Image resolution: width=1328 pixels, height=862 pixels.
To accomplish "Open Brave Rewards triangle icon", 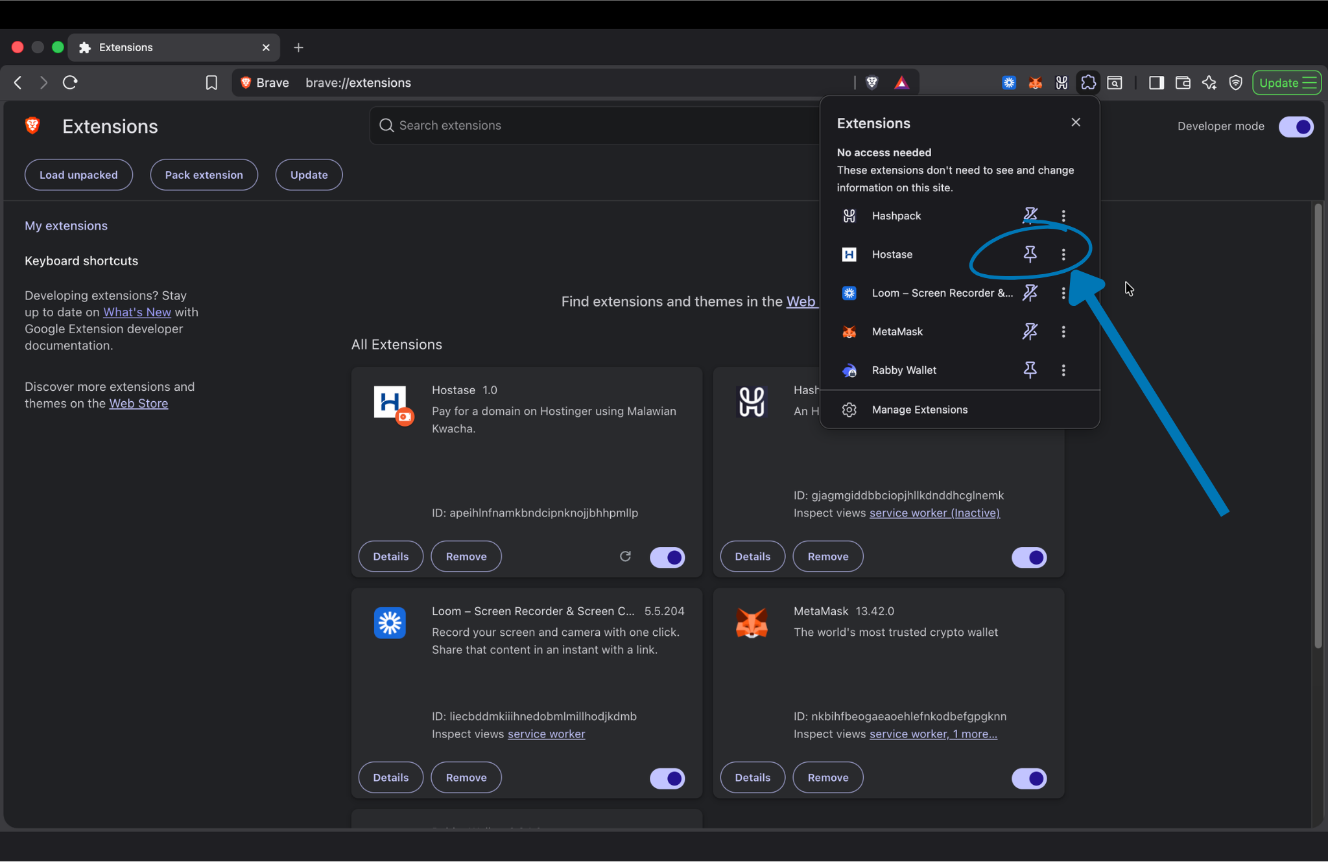I will (901, 82).
